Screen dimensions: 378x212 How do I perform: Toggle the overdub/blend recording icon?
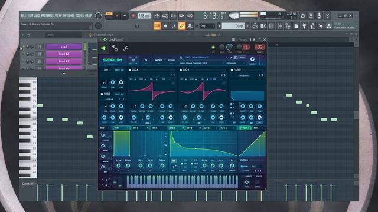click(181, 16)
